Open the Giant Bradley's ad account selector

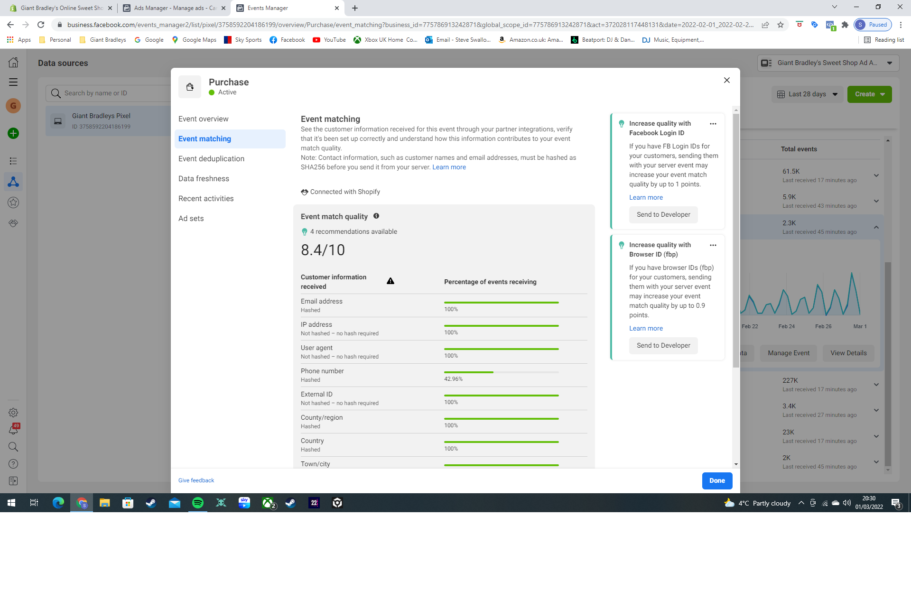(828, 63)
